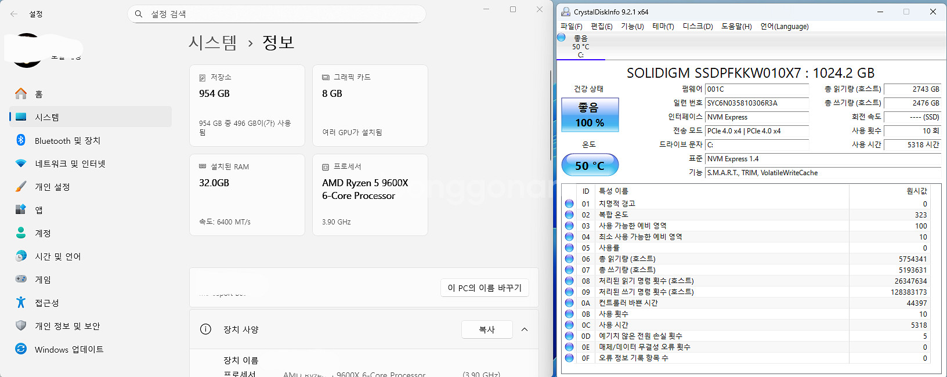Click the 50 °C temperature indicator
This screenshot has width=947, height=377.
coord(590,165)
